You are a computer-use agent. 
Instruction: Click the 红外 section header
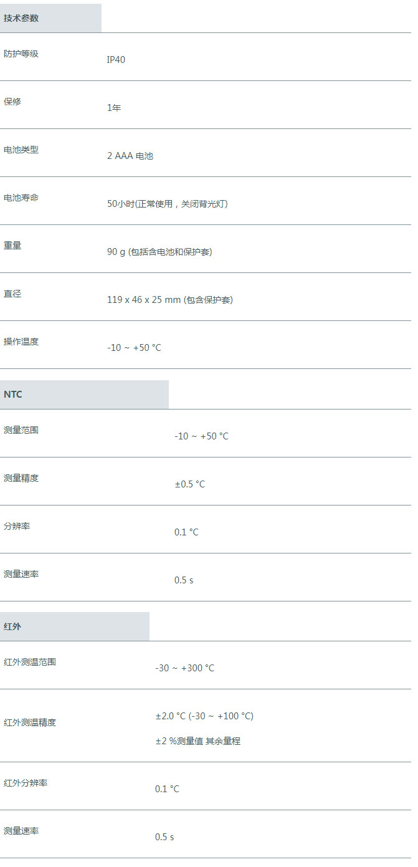point(75,626)
